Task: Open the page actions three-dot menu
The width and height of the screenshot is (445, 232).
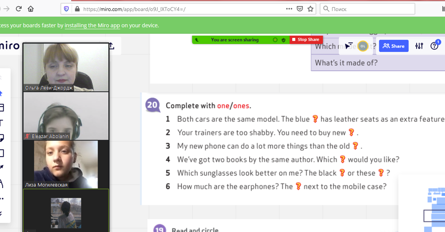Action: point(289,9)
